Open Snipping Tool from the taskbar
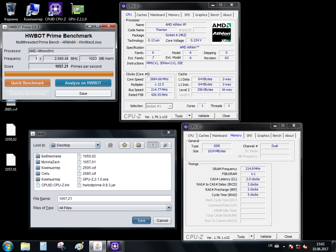This screenshot has width=336, height=252. click(61, 246)
